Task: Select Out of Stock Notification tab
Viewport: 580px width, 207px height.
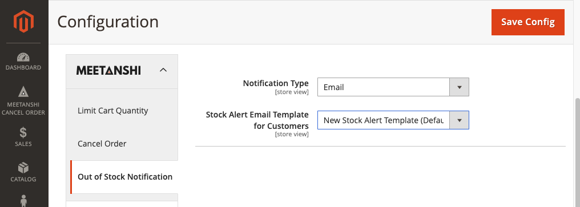Action: coord(124,177)
